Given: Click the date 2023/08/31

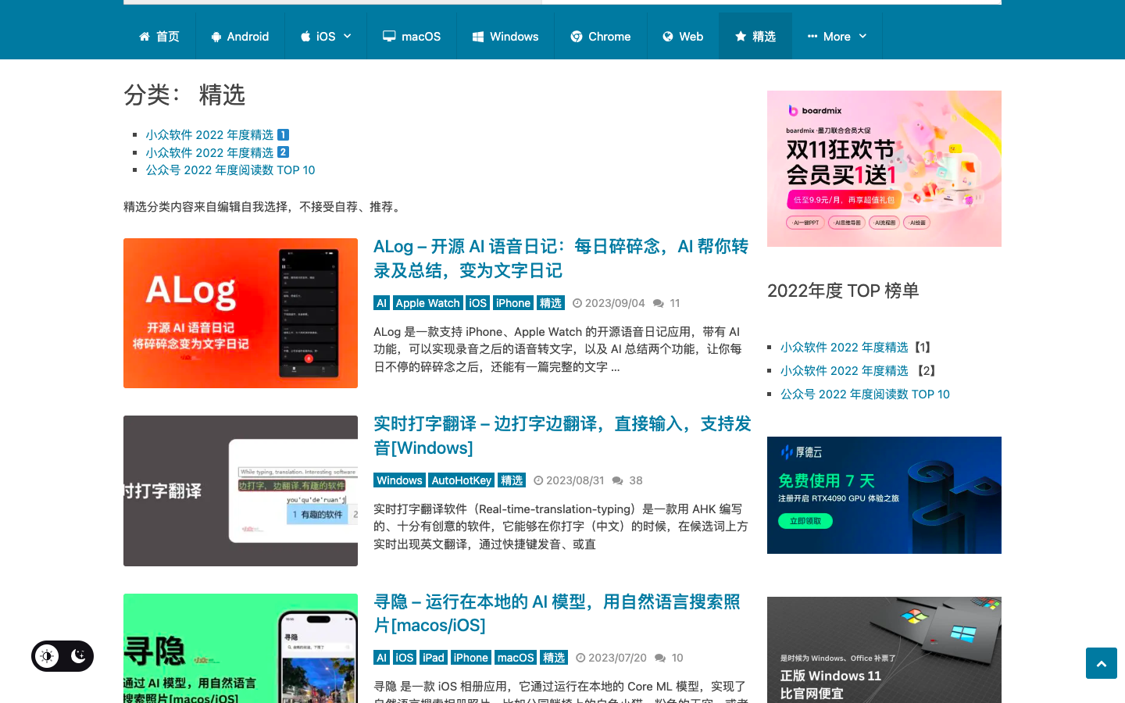Looking at the screenshot, I should coord(575,480).
